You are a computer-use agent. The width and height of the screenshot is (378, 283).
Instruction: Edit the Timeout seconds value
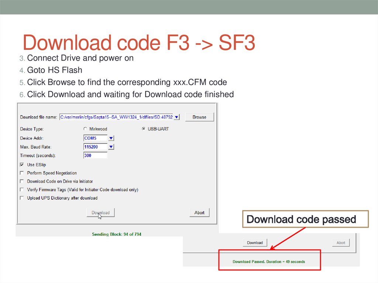(x=95, y=155)
